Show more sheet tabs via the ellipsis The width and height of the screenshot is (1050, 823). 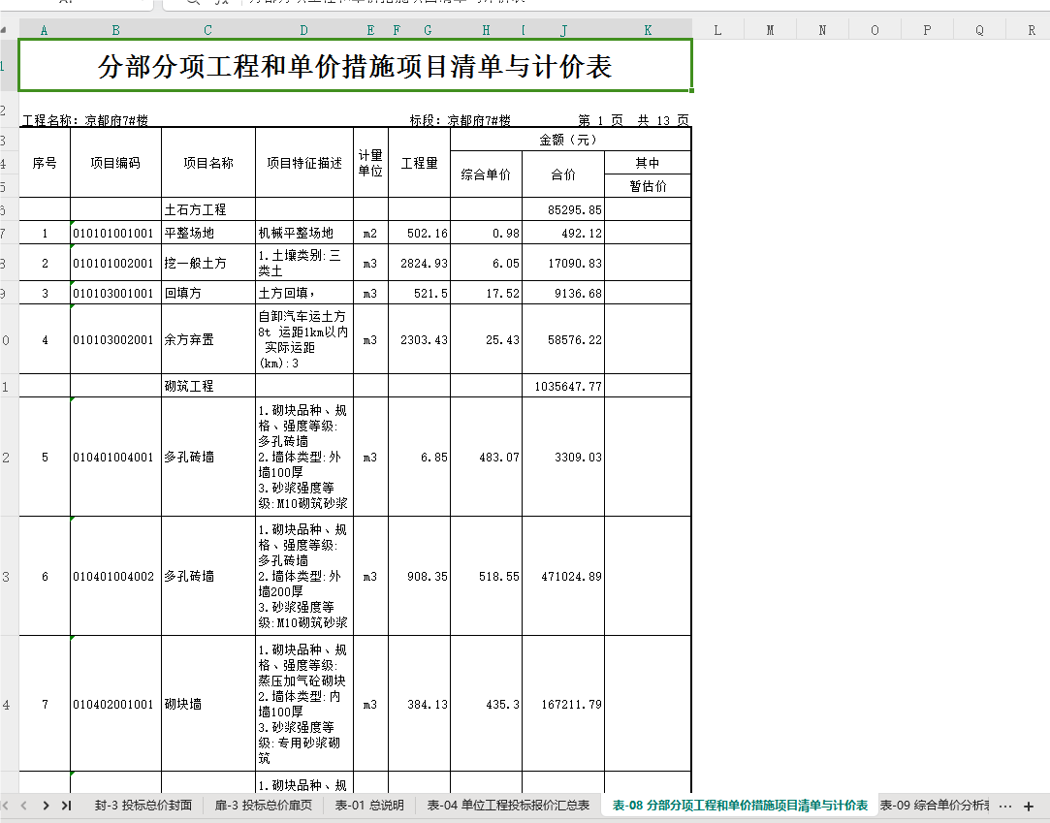pyautogui.click(x=1004, y=807)
